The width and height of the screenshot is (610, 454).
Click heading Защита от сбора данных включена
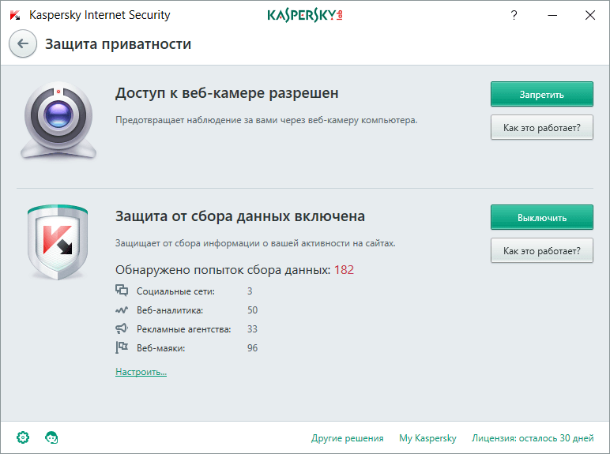[240, 216]
